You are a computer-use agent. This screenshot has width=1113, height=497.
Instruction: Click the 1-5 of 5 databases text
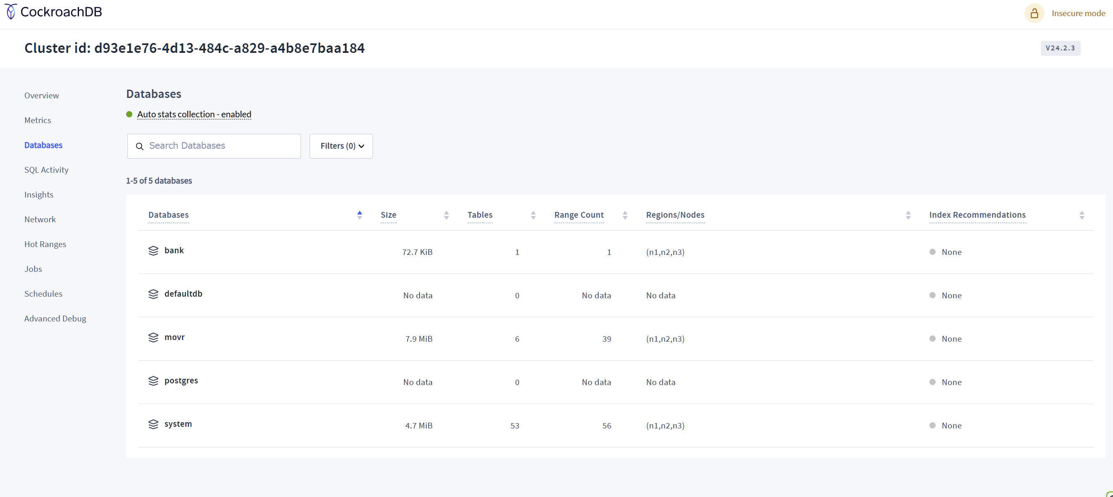[x=159, y=181]
